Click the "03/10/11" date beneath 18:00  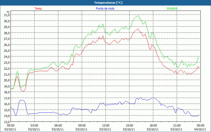pyautogui.click(x=153, y=129)
